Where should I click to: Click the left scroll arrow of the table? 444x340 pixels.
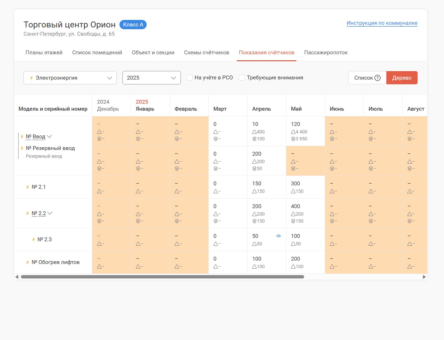click(x=17, y=277)
